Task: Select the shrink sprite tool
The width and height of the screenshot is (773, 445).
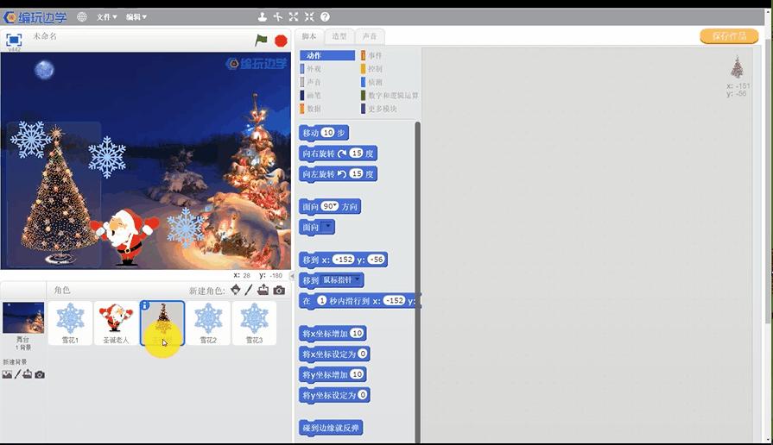Action: [309, 16]
